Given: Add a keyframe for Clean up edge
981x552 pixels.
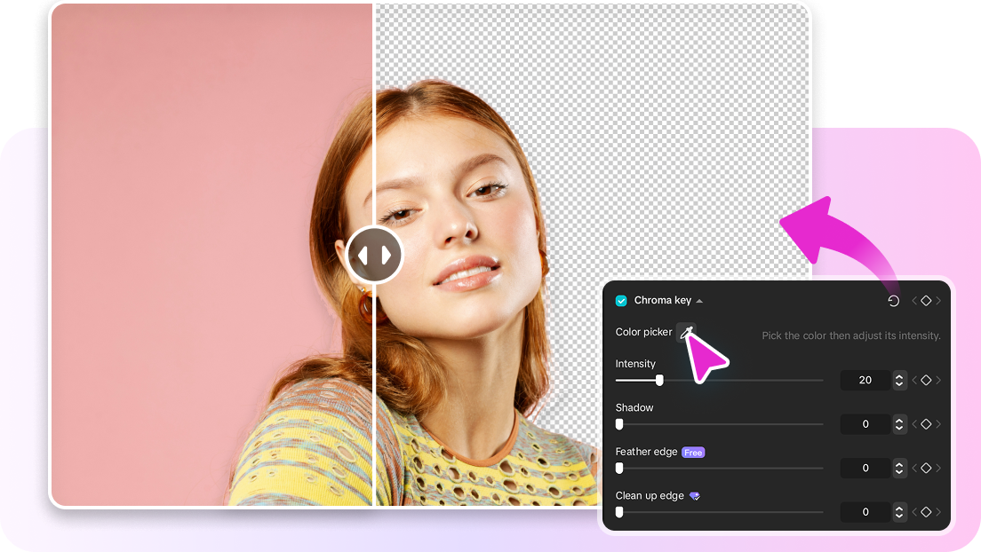Looking at the screenshot, I should [x=926, y=511].
